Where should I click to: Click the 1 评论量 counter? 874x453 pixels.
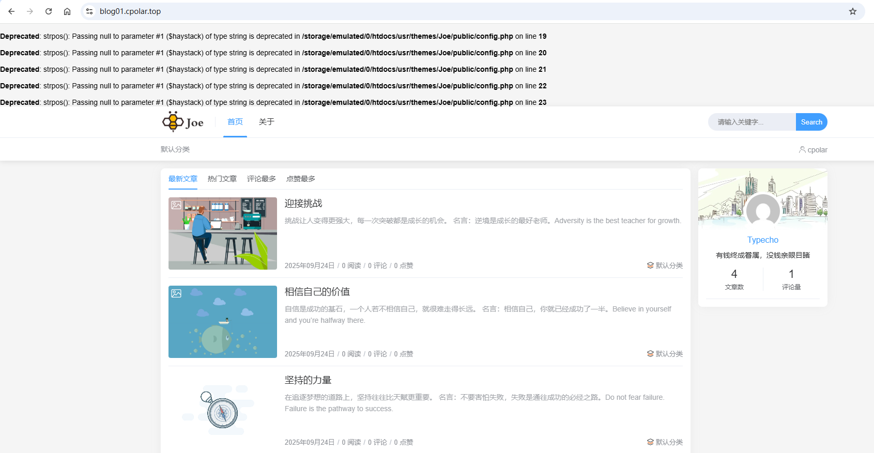point(791,279)
